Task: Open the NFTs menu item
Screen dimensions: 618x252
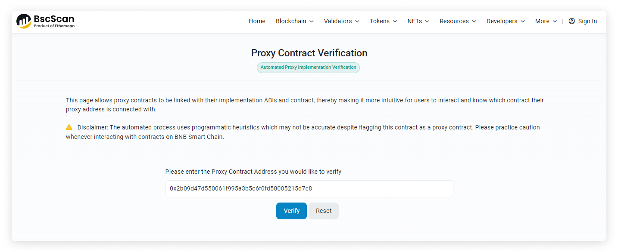Action: point(418,21)
